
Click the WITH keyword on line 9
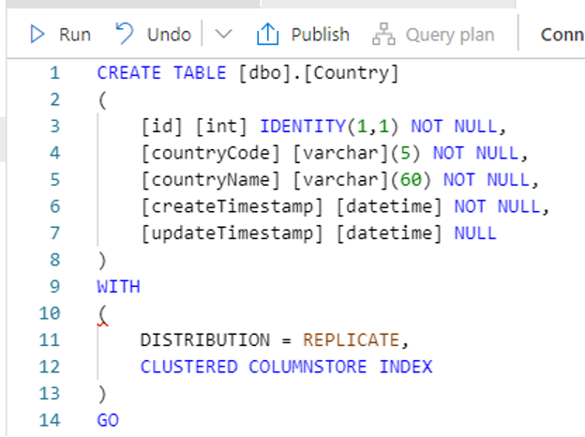(x=118, y=287)
